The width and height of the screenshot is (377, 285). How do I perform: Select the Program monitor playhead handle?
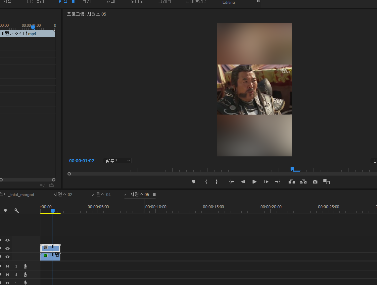point(292,169)
